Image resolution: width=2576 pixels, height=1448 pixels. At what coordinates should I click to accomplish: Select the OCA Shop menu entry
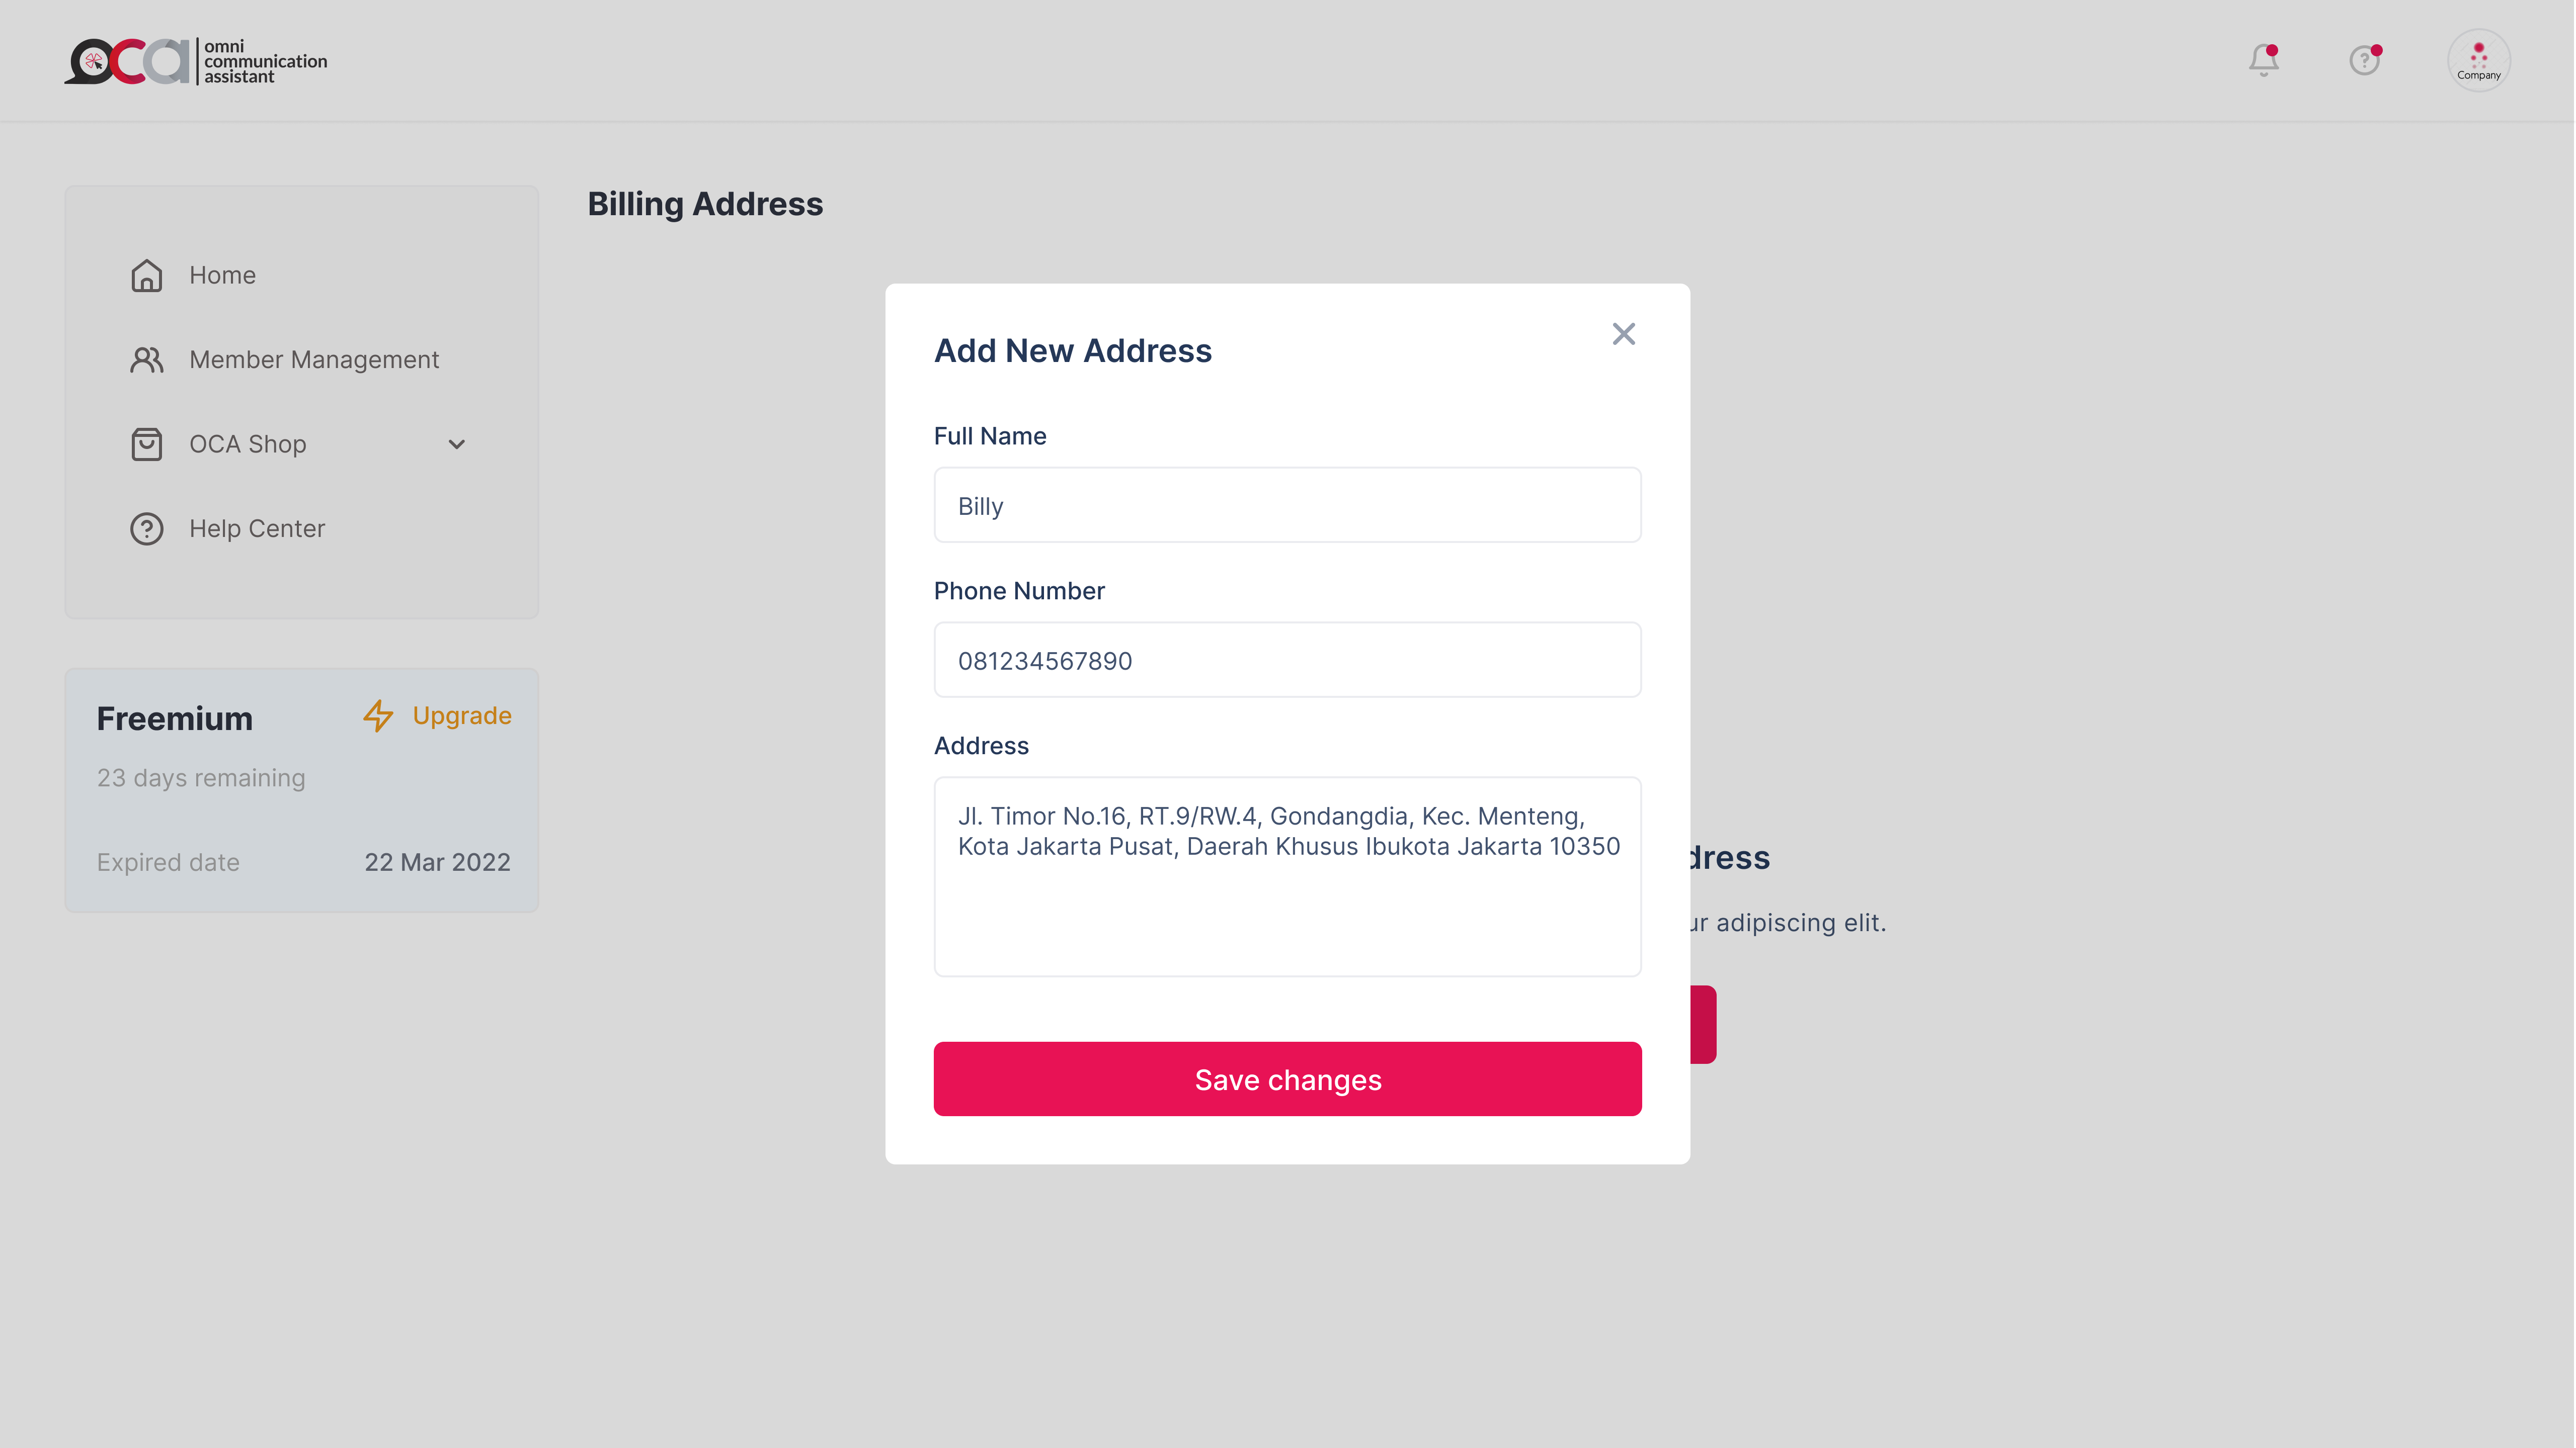pos(248,444)
